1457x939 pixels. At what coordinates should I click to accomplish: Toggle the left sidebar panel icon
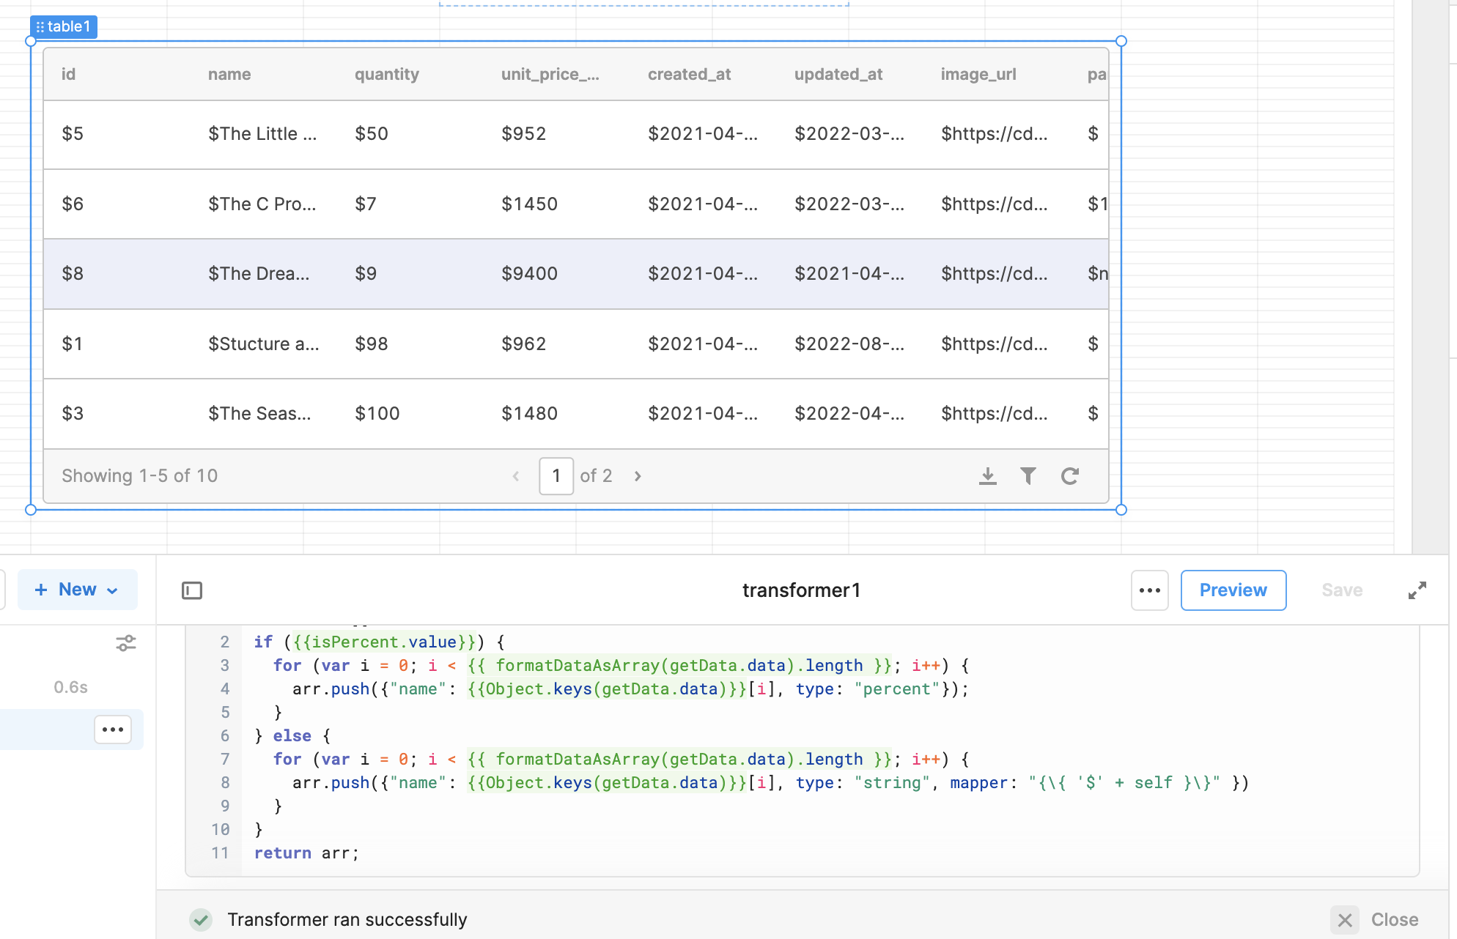[192, 590]
